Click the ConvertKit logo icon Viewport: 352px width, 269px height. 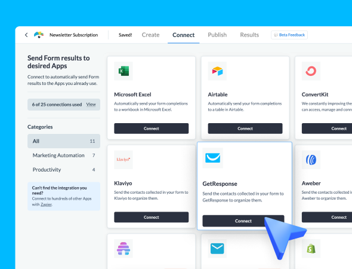click(x=311, y=71)
